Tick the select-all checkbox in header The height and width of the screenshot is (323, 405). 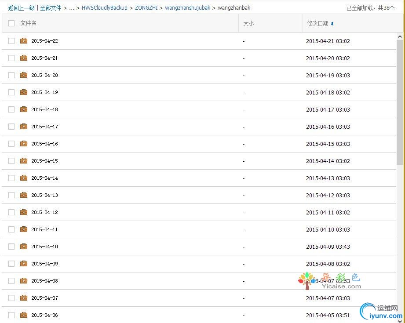tap(11, 23)
